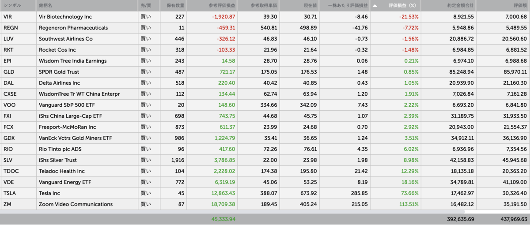The width and height of the screenshot is (530, 225).
Task: Select the GDX symbol cell
Action: [18, 138]
